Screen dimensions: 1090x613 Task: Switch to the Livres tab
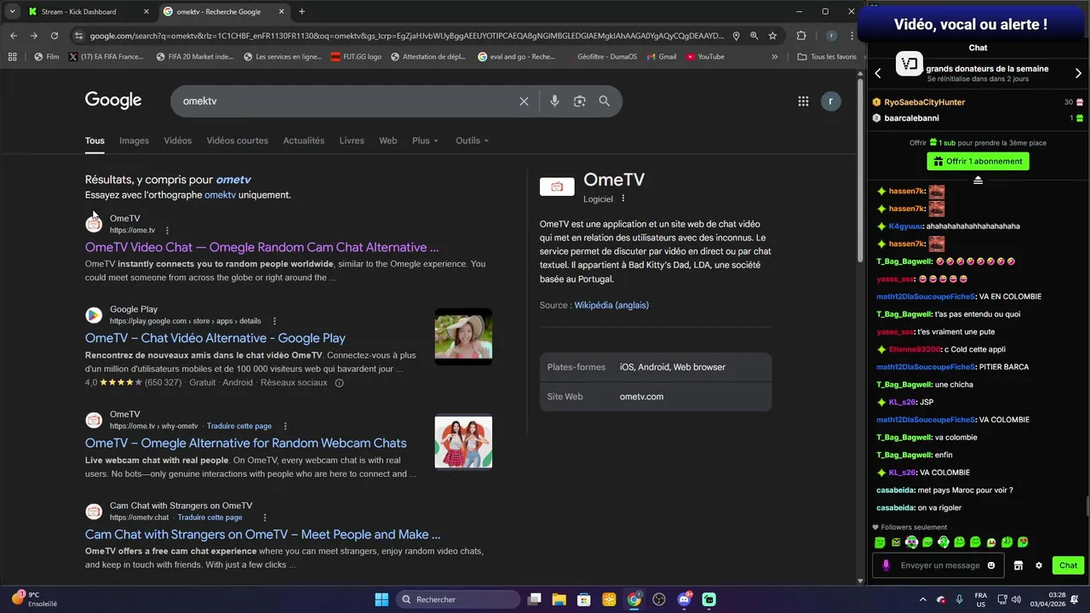[352, 140]
